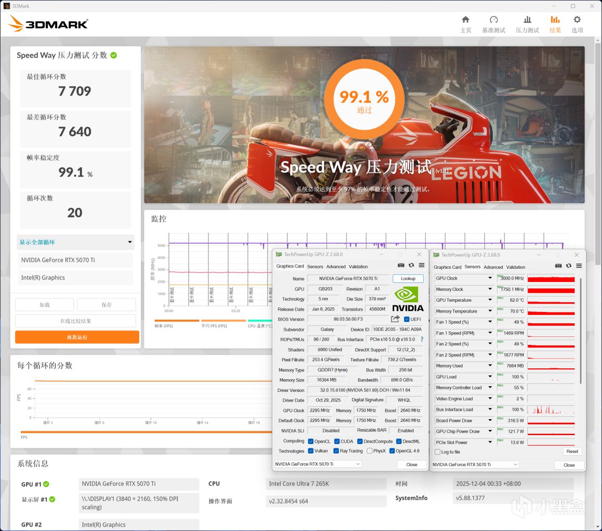Image resolution: width=602 pixels, height=531 pixels.
Task: Click the NVIDIA logo in GPU-Z
Action: click(407, 299)
